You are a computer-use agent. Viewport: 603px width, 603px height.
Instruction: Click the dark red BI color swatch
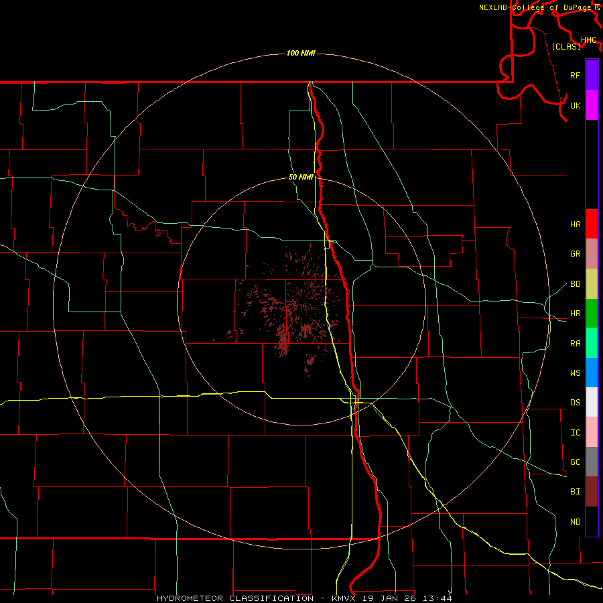[x=592, y=492]
